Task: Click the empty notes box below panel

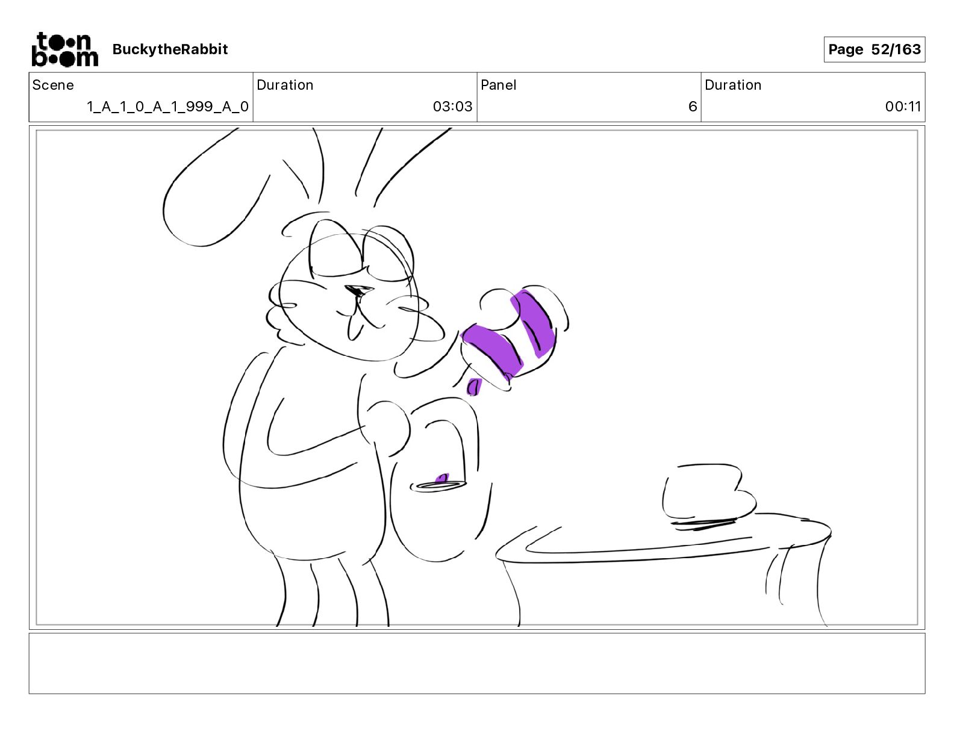Action: point(477,663)
